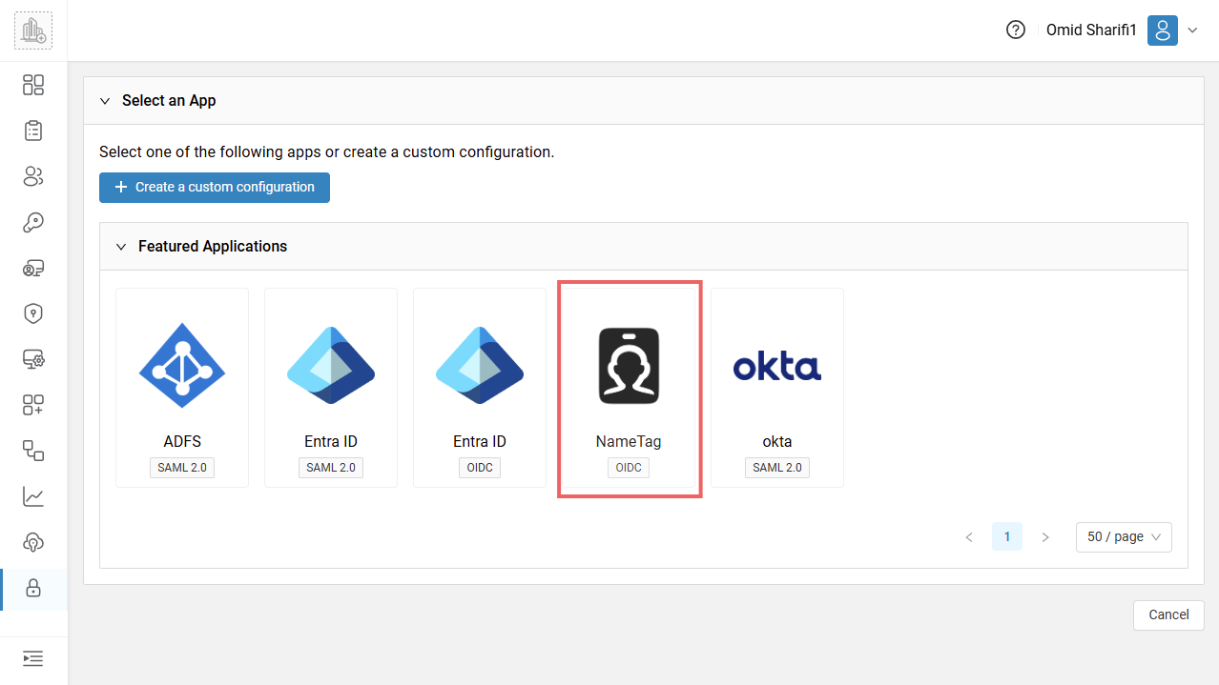
Task: Click the Cancel button
Action: [1168, 615]
